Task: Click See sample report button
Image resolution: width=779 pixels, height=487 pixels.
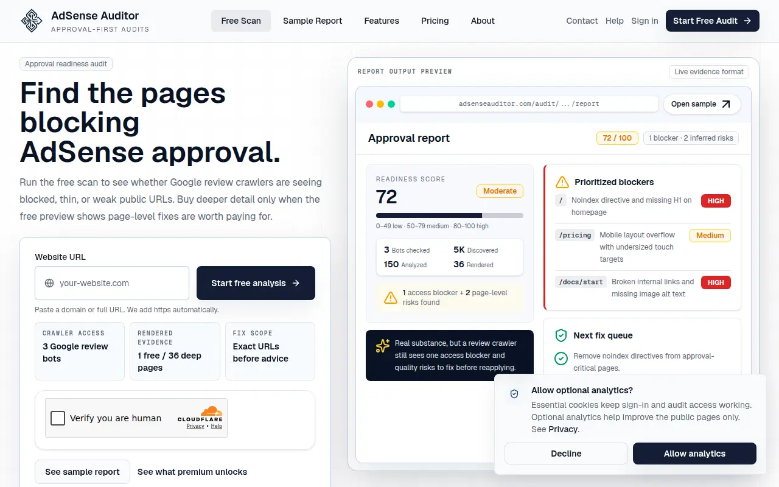Action: tap(82, 472)
